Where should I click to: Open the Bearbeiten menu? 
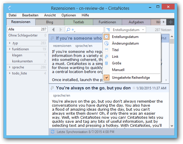pos(30,15)
